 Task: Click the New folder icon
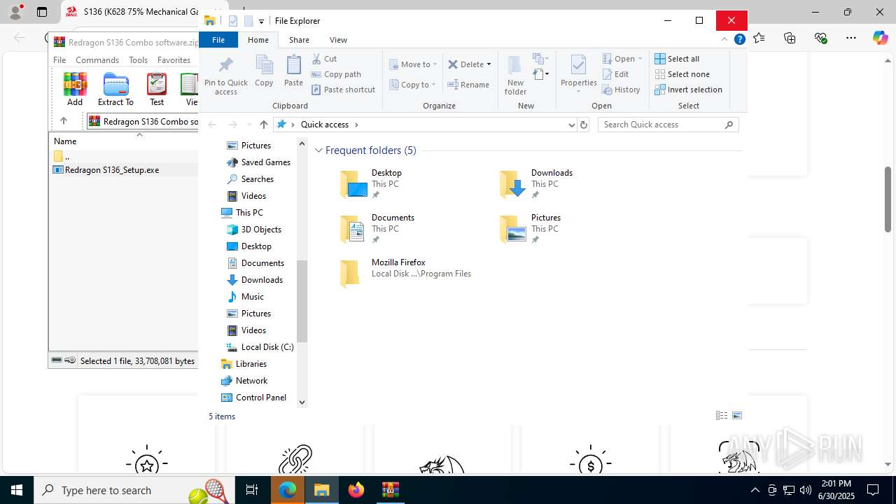click(x=515, y=66)
